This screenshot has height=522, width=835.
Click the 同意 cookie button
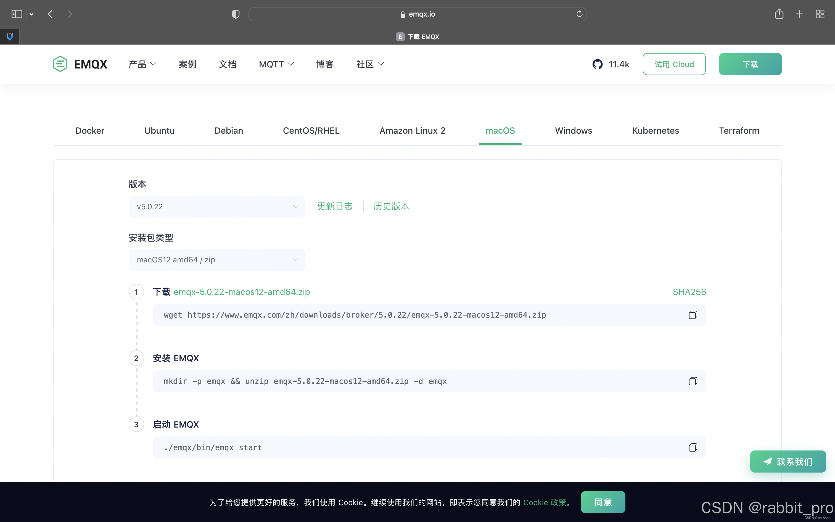pyautogui.click(x=603, y=502)
